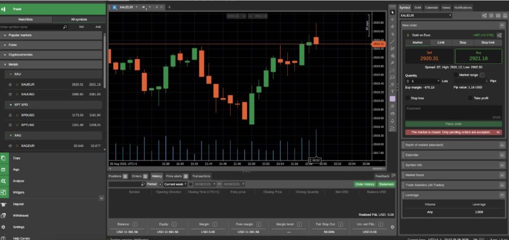Open the Algo section icon
The image size is (509, 240).
[x=4, y=169]
